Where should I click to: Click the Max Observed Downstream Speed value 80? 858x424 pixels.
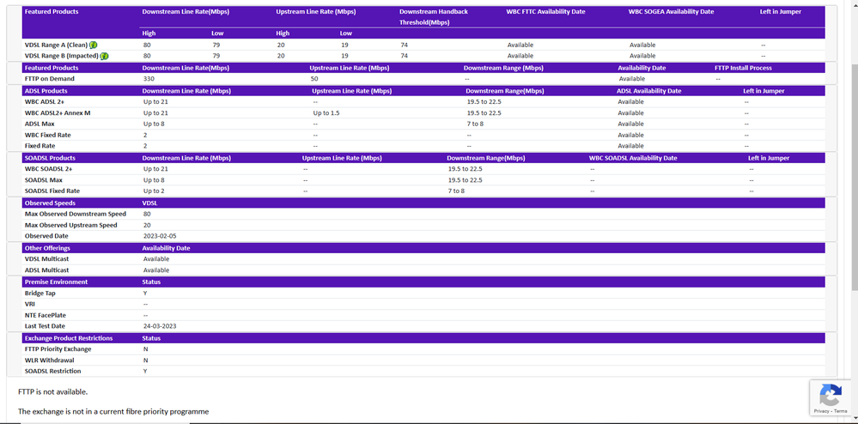point(147,214)
